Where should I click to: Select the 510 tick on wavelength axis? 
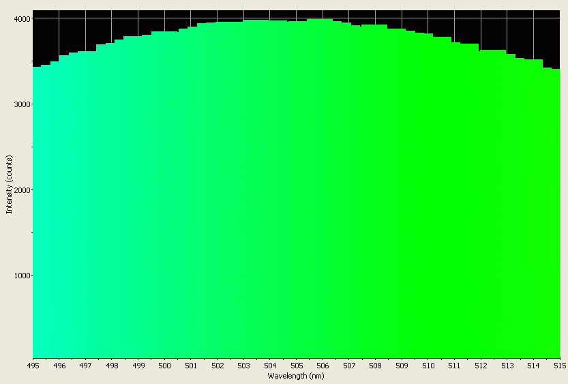[428, 366]
